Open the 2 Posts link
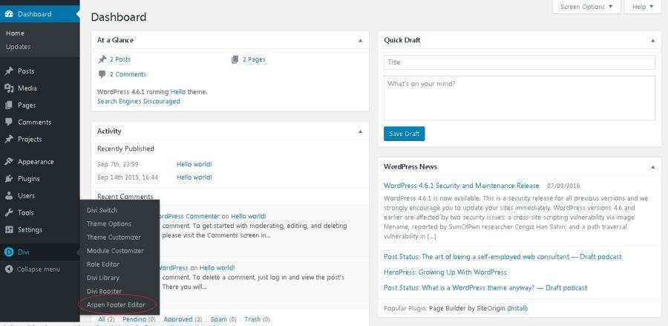 (120, 59)
